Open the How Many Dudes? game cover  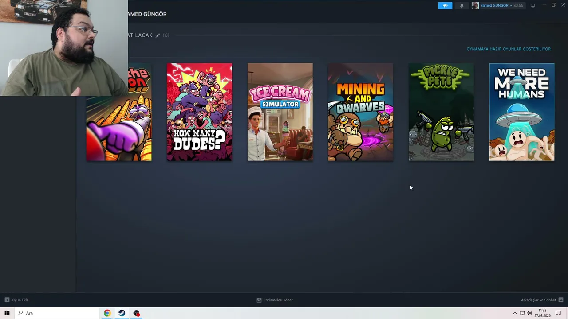199,112
